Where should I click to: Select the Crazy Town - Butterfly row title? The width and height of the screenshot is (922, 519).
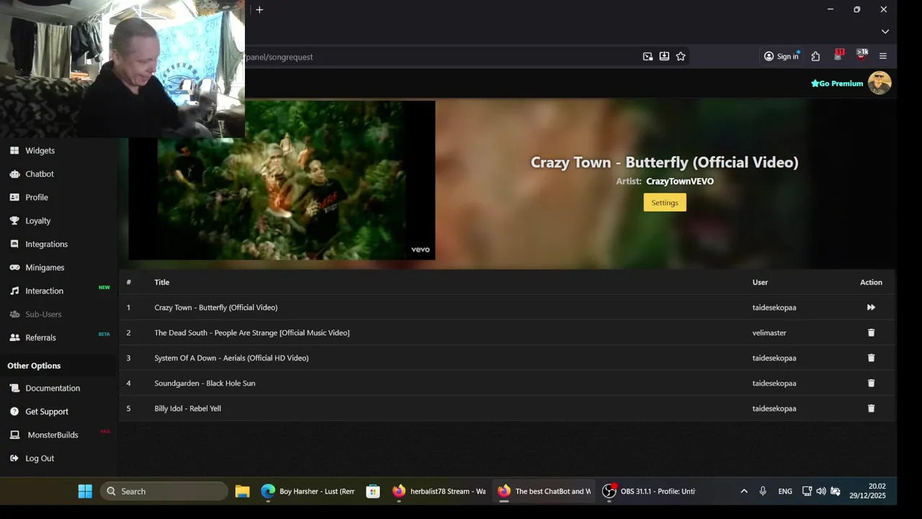216,307
